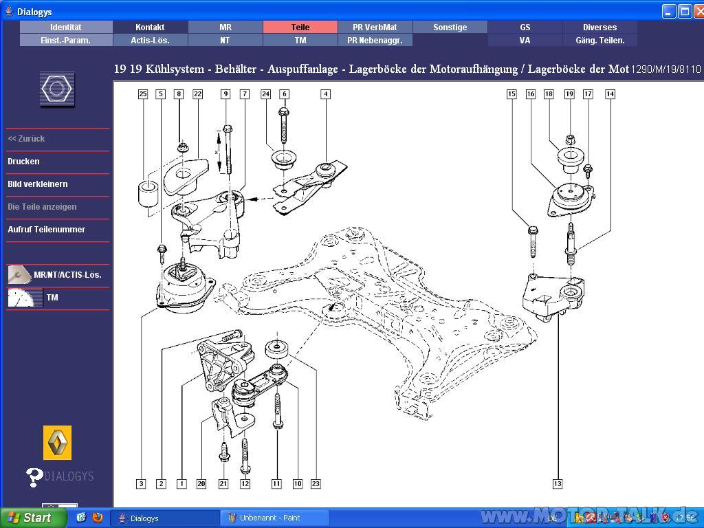Open the Dialogys help question mark icon

pos(34,477)
